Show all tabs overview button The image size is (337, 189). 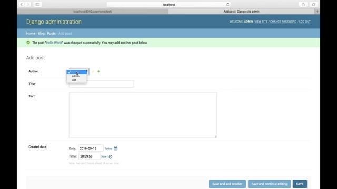pos(314,5)
